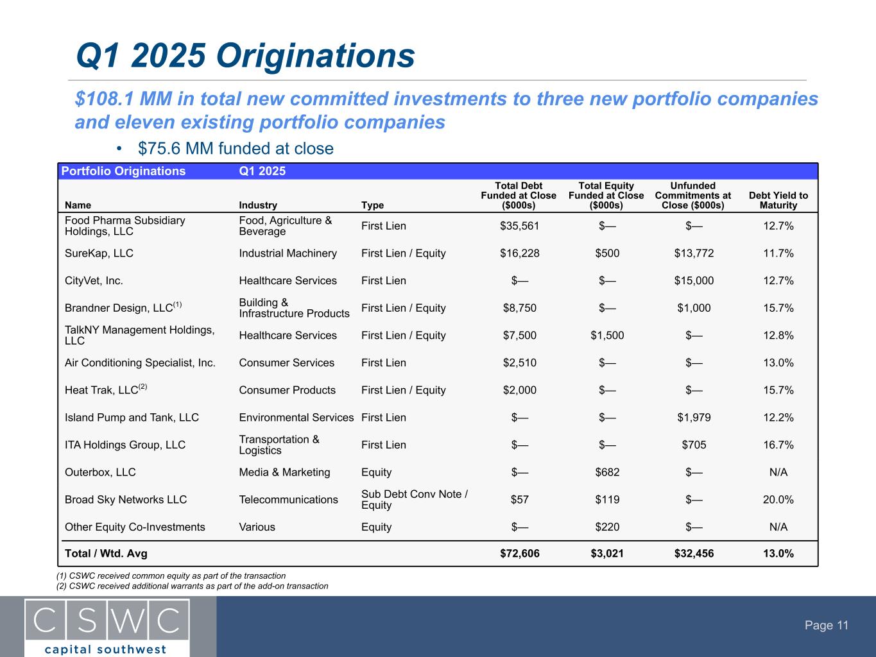The image size is (876, 657).
Task: Click the CSWC Capital Southwest logo
Action: [x=107, y=627]
